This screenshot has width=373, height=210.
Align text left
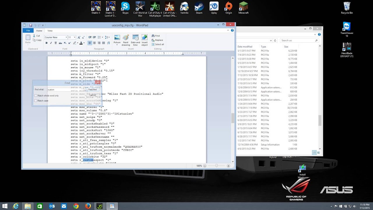90,43
